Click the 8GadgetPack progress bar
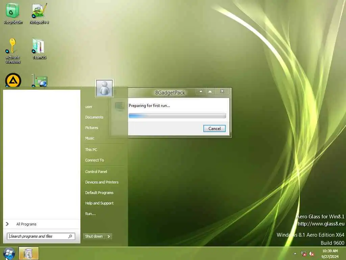346x260 pixels. click(177, 116)
